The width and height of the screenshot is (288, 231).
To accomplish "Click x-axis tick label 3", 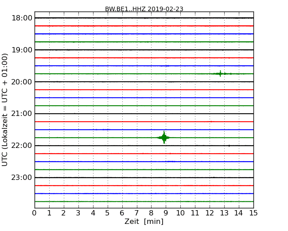I will (x=78, y=213).
